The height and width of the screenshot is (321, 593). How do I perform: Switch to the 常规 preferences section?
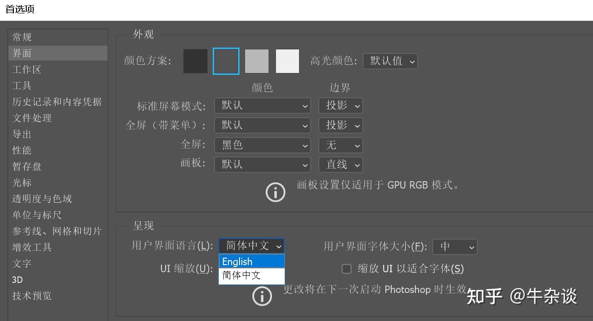pos(21,37)
